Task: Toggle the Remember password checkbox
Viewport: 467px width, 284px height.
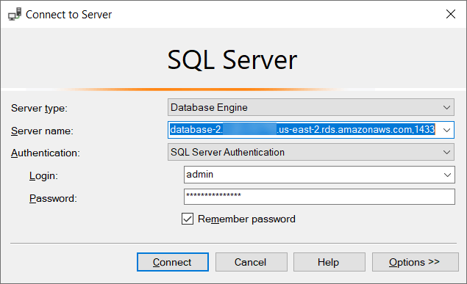Action: click(x=188, y=219)
